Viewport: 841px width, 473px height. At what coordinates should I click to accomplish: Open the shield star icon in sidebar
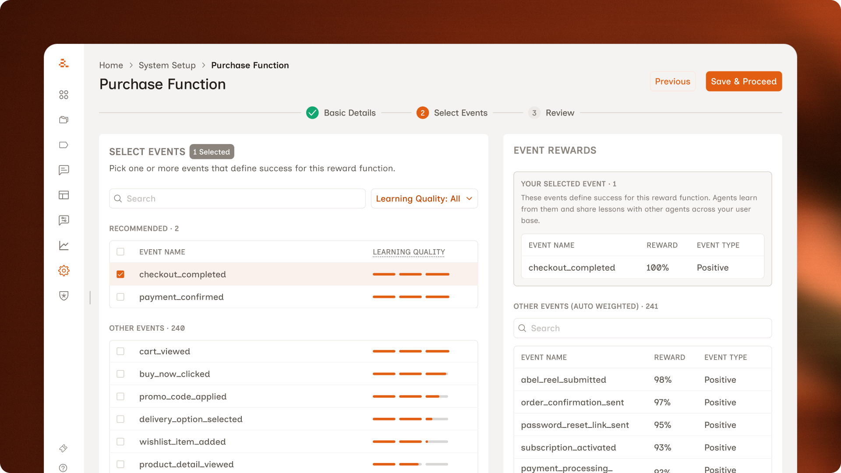click(x=64, y=296)
